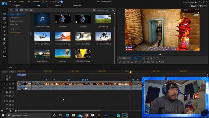Viewport: 209px width, 118px height.
Task: Click the import media icon
Action: 11,10
